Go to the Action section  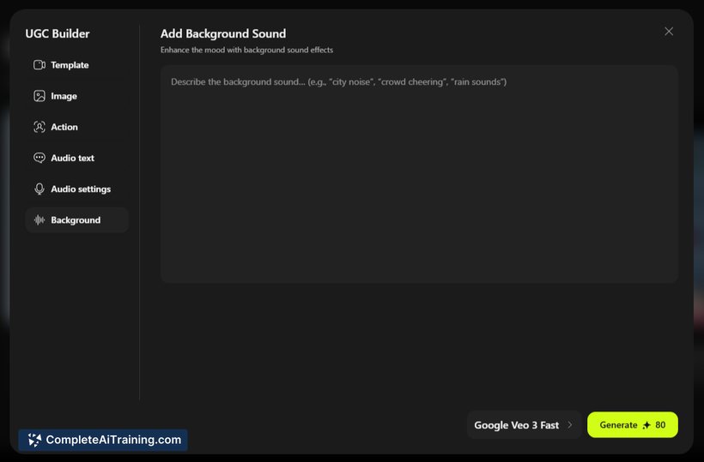point(77,127)
